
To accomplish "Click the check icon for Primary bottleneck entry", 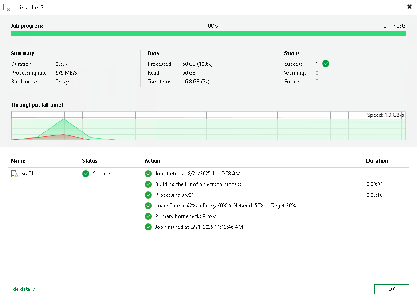I will coord(148,216).
